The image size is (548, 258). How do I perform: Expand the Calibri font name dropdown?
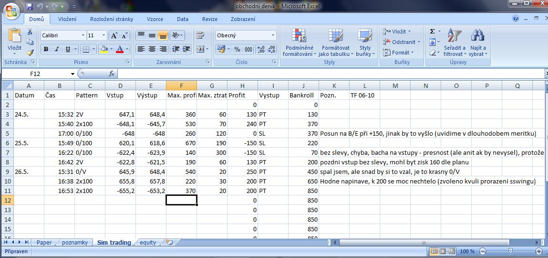tap(83, 35)
